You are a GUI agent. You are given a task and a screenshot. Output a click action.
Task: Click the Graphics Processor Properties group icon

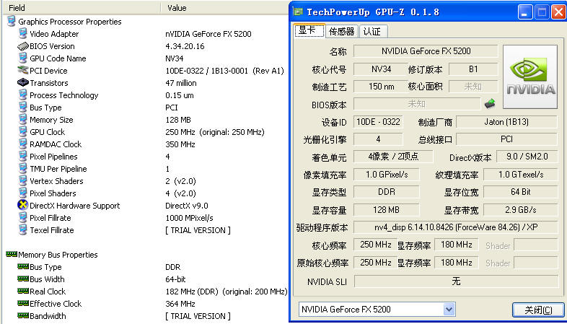coord(12,22)
